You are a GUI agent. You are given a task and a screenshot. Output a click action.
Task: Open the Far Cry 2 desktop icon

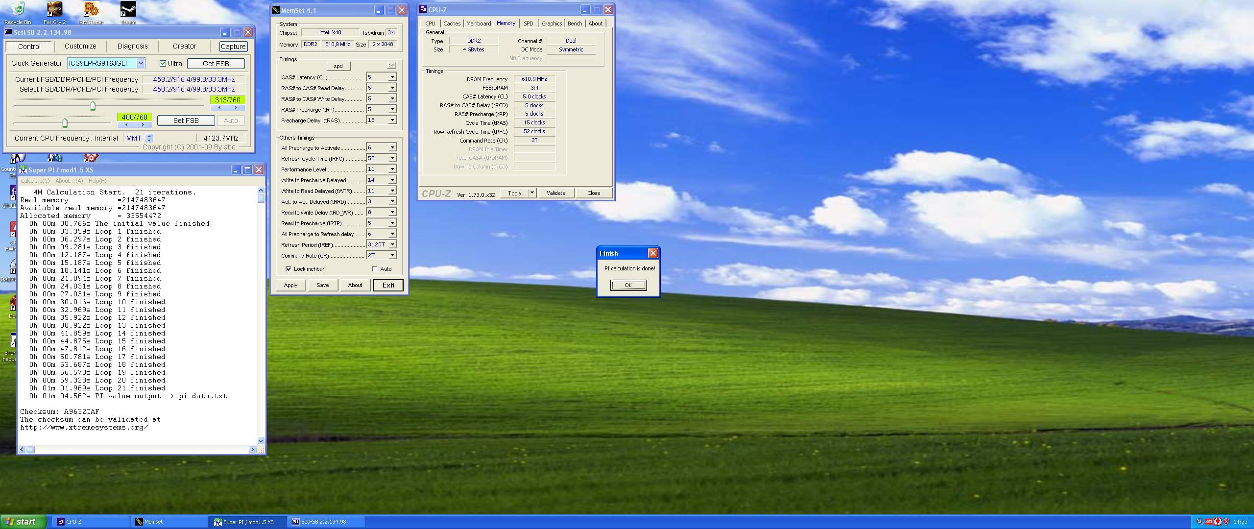click(x=54, y=10)
